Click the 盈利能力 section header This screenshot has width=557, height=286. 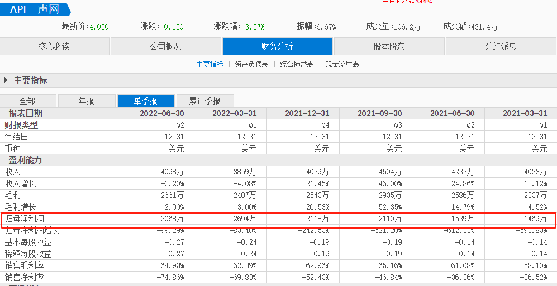tap(24, 160)
